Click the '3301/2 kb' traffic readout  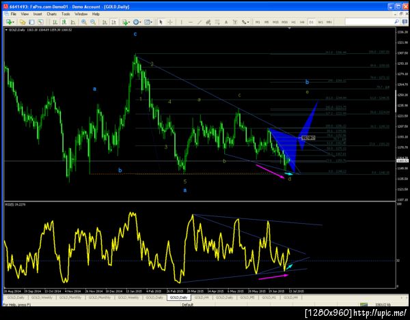point(383,304)
